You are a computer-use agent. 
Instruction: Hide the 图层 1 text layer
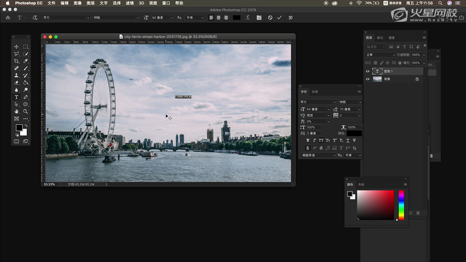[368, 71]
